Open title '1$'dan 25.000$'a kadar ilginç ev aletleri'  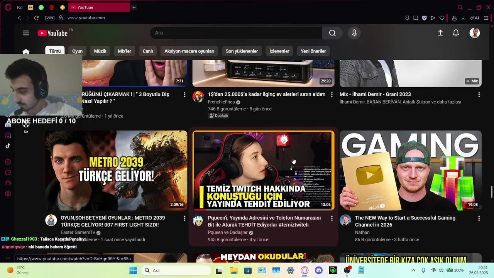point(267,94)
